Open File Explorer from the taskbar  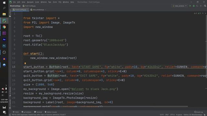[4, 14]
